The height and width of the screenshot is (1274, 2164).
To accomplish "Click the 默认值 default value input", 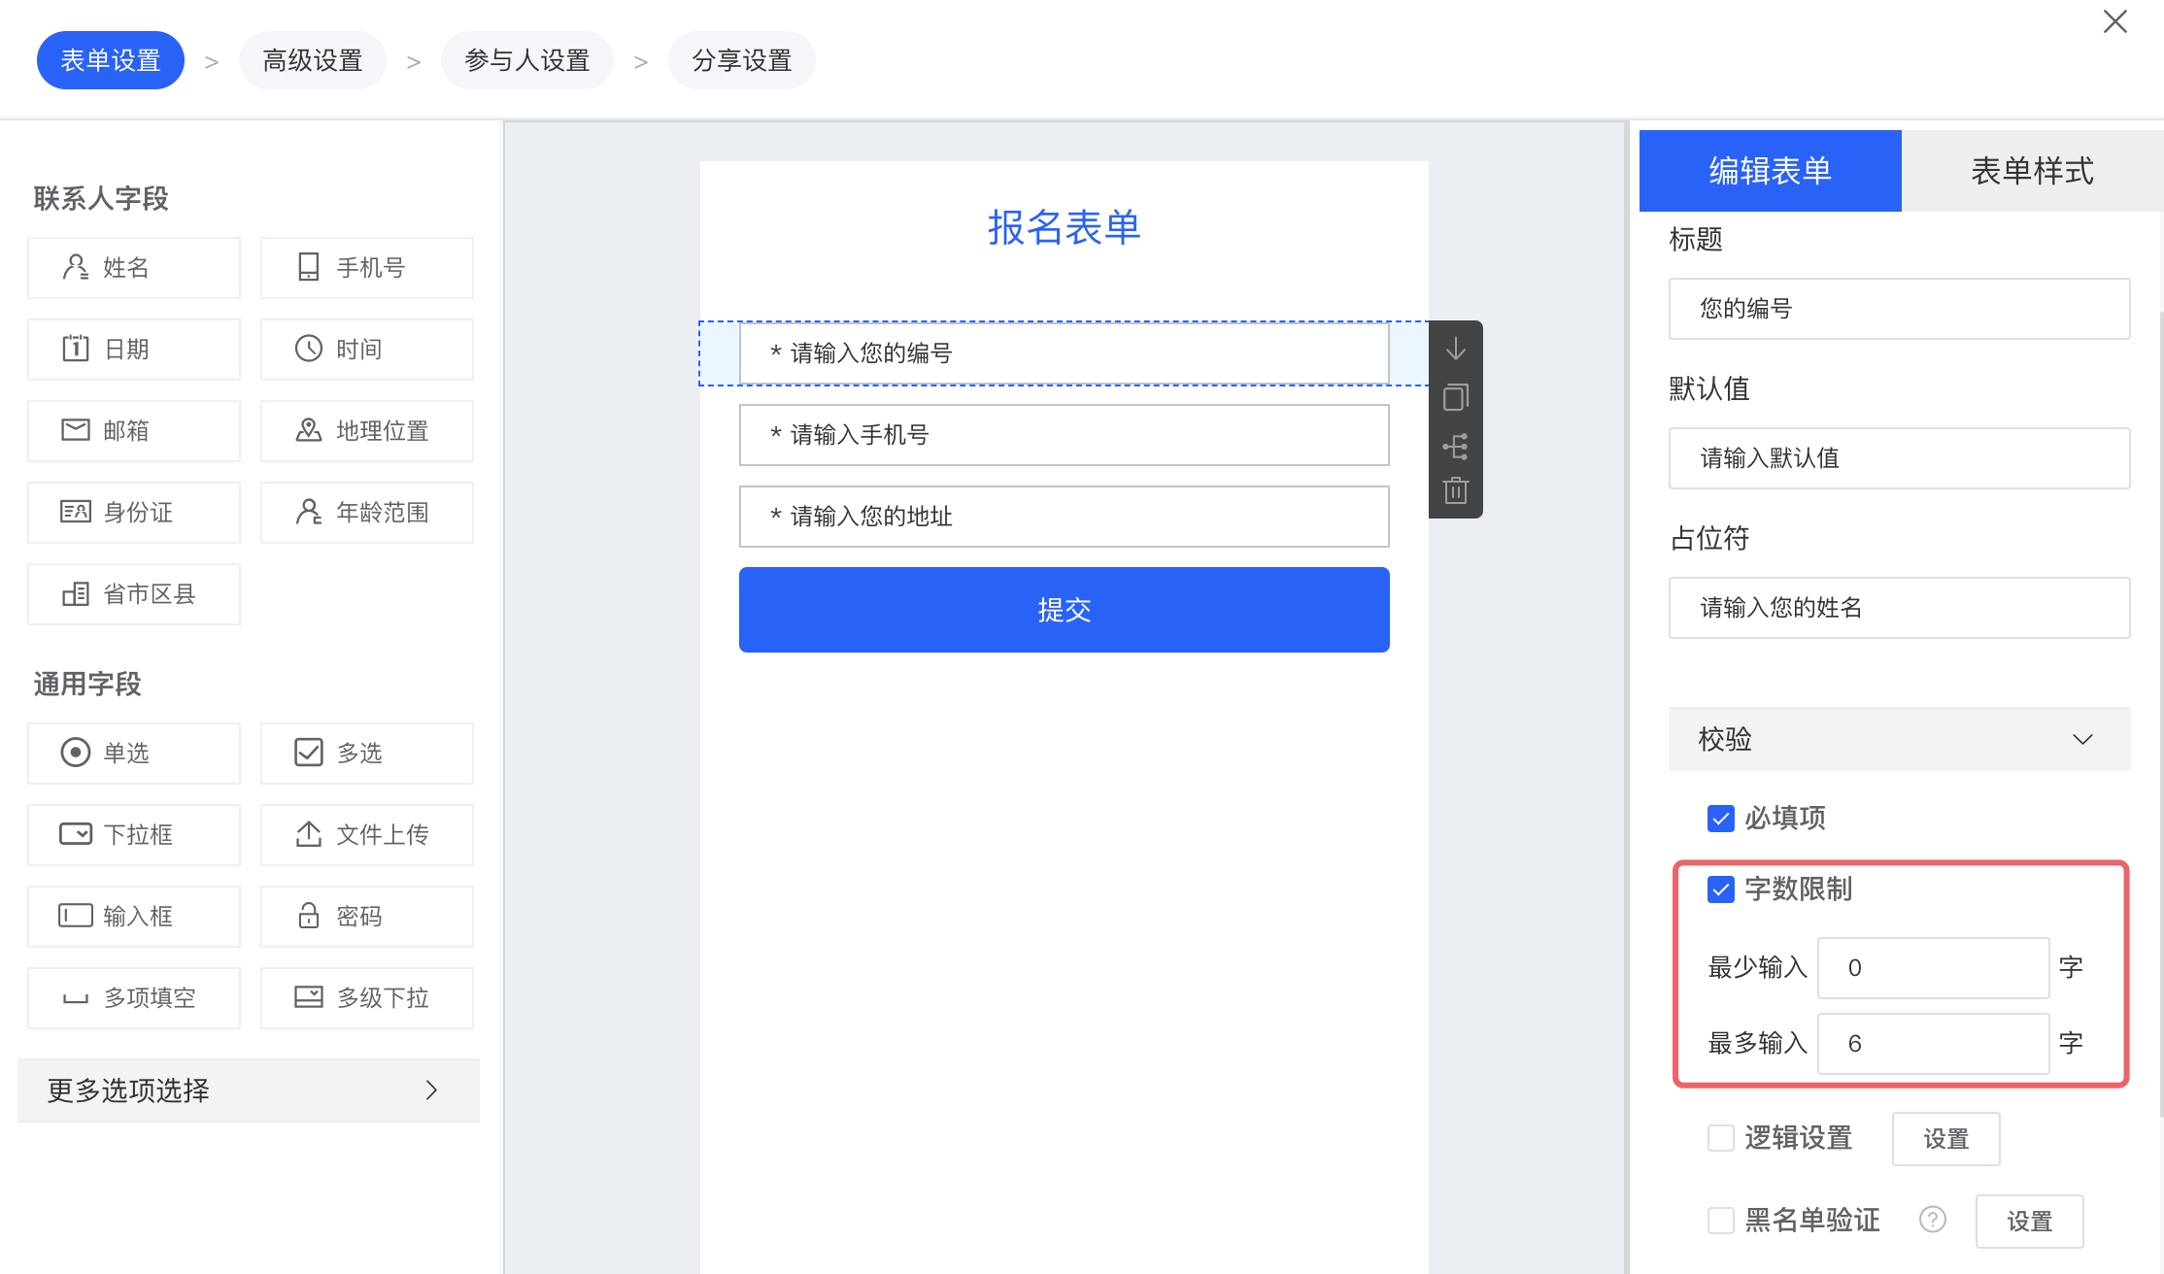I will (x=1900, y=458).
